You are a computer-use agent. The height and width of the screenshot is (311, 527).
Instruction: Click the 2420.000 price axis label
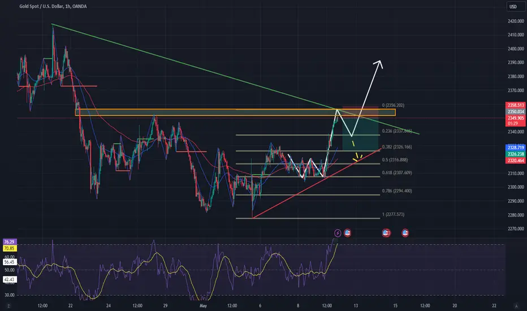tap(516, 21)
